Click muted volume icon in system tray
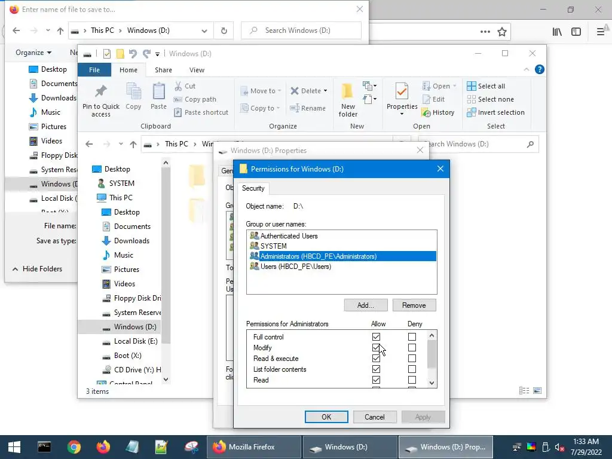The width and height of the screenshot is (612, 459). [x=559, y=447]
